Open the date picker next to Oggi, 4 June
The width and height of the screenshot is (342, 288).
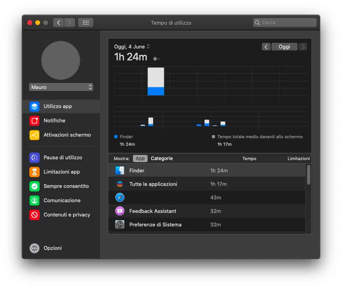click(x=148, y=46)
